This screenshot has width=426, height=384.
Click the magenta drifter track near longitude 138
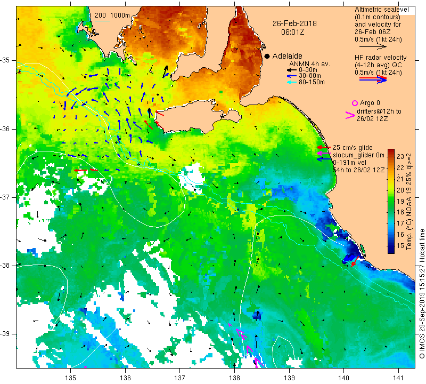pos(247,345)
